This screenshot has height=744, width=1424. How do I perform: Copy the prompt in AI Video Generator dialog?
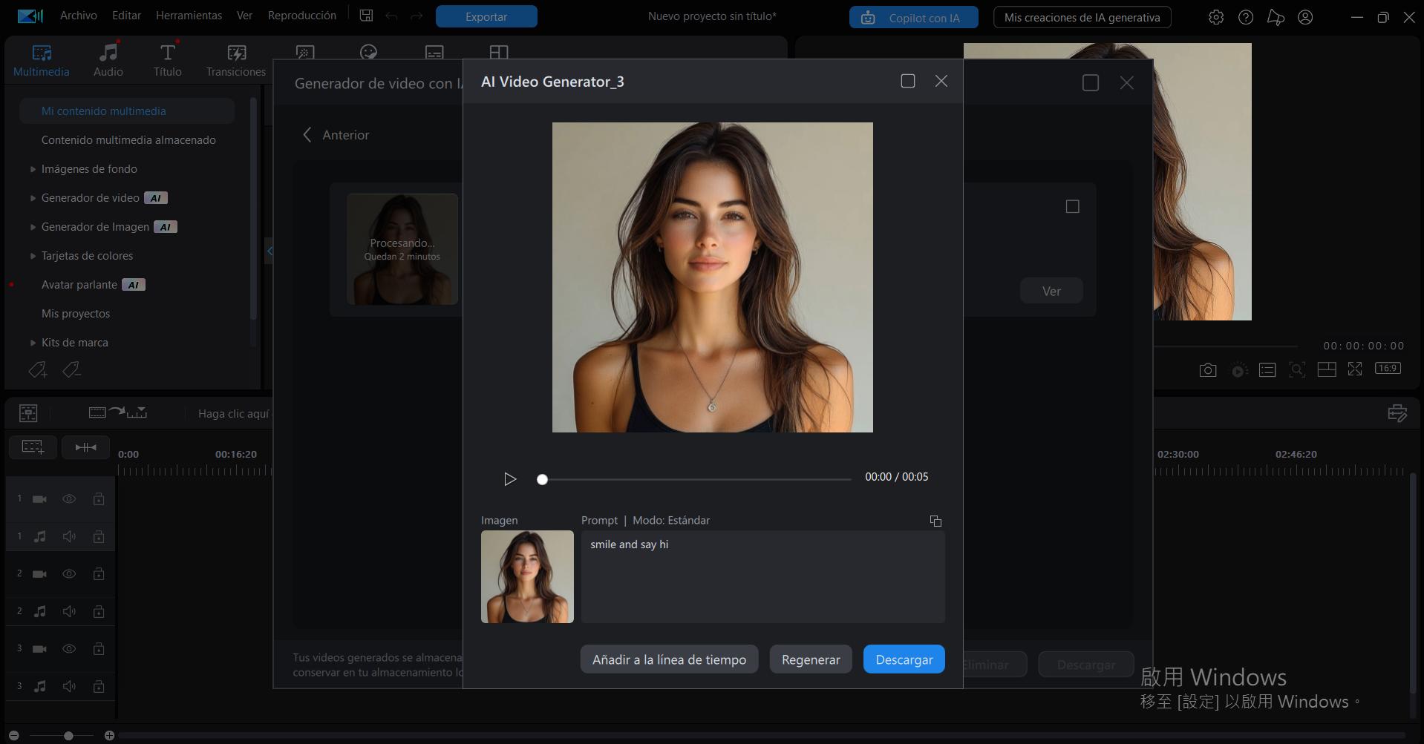(935, 521)
